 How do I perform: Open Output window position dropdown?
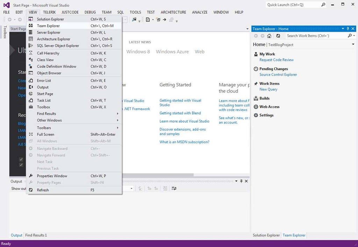tap(236, 181)
